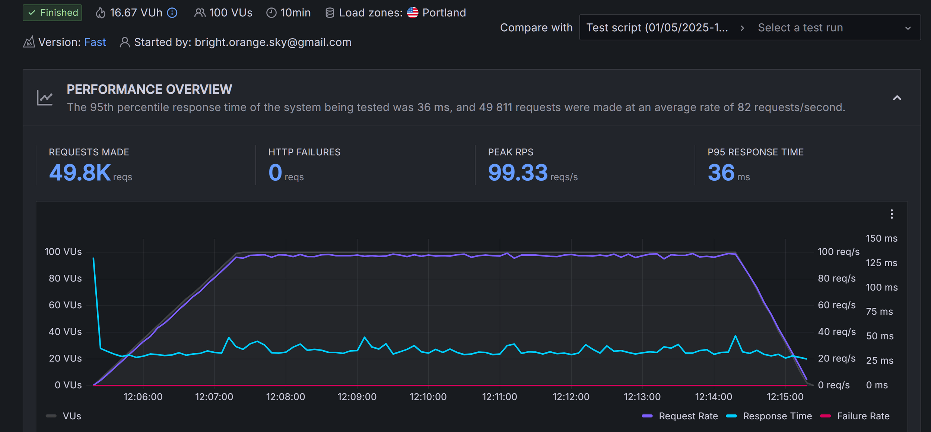Click the flame VUh usage icon
This screenshot has width=931, height=432.
(x=100, y=13)
